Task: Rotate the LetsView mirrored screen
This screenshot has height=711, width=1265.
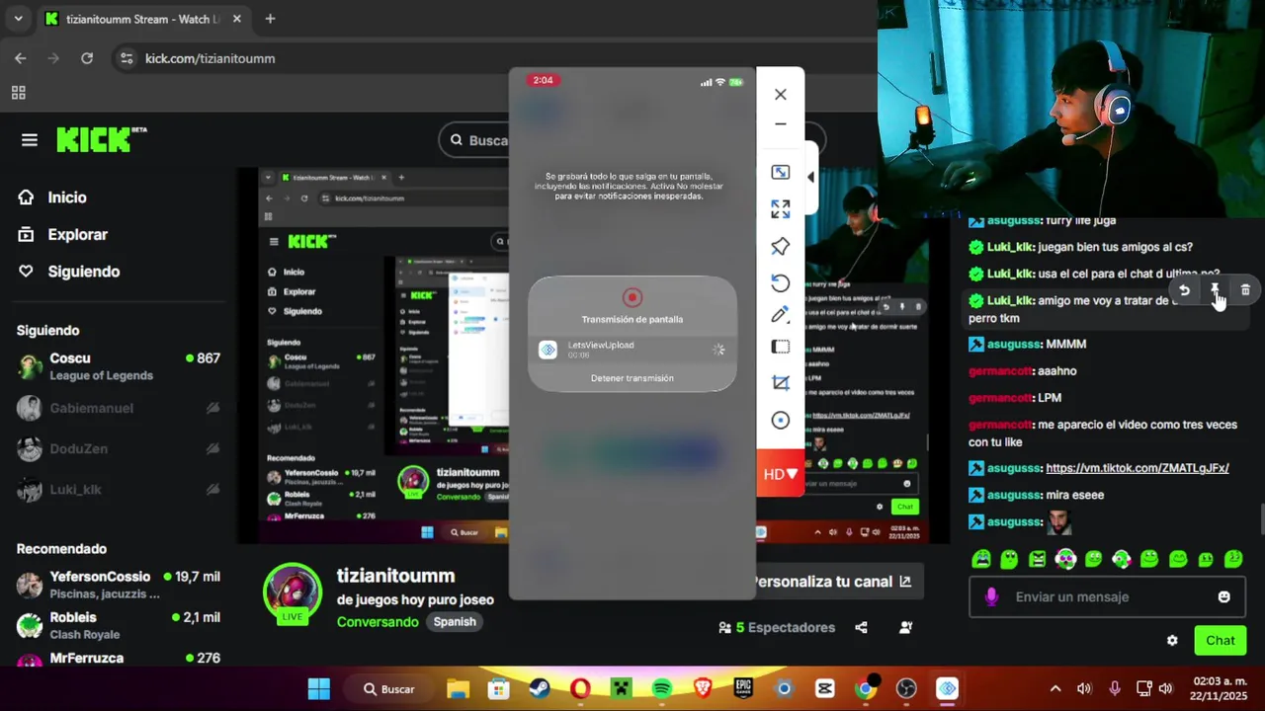Action: point(781,283)
